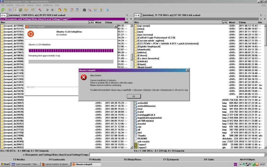Open the Start menu in menu bar
This screenshot has width=267, height=167.
57,5
